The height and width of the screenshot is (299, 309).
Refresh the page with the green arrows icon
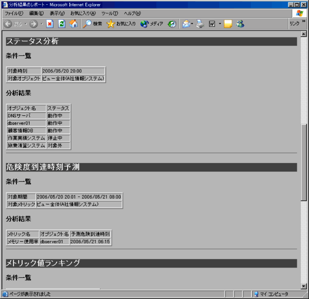62,24
